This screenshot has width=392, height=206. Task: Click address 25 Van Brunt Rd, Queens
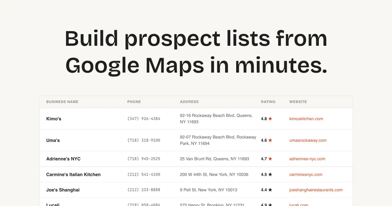pyautogui.click(x=214, y=159)
